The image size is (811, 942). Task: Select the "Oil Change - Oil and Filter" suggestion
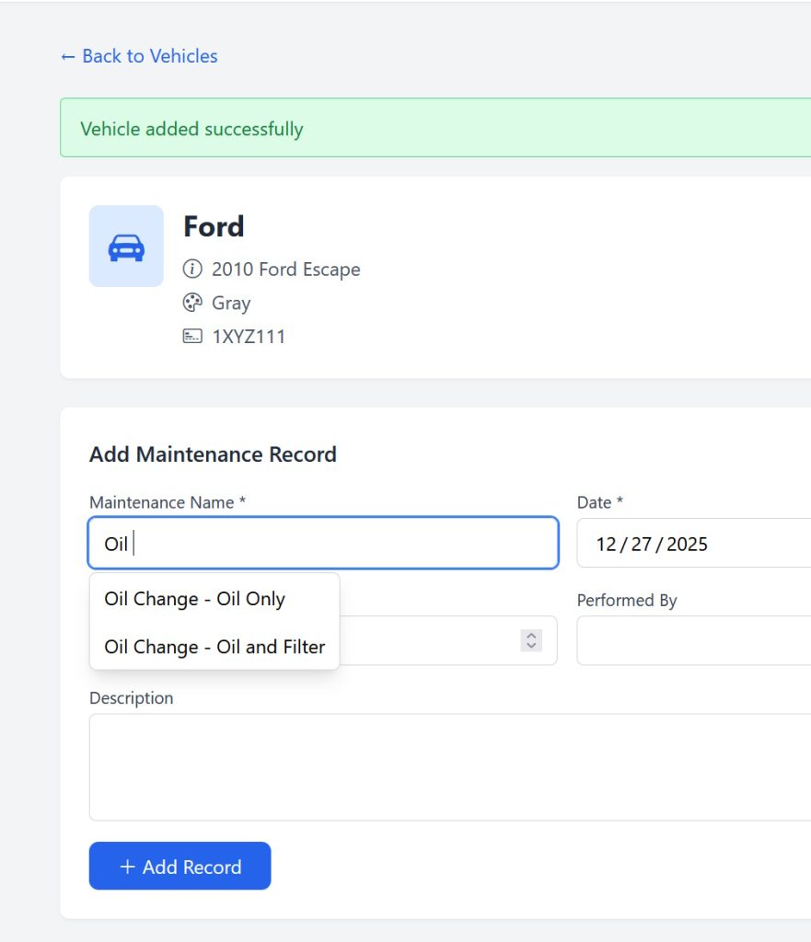pyautogui.click(x=214, y=646)
